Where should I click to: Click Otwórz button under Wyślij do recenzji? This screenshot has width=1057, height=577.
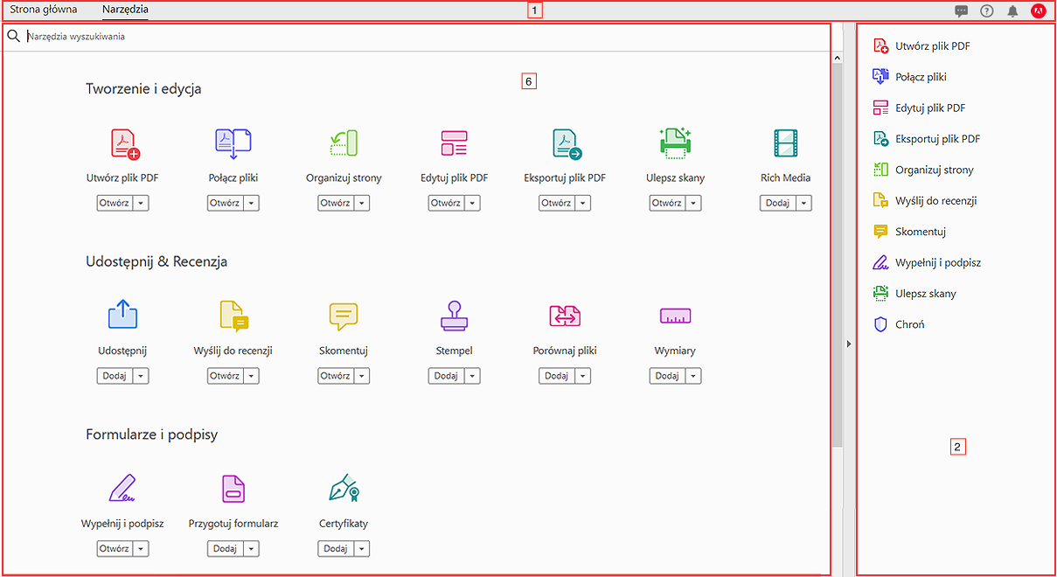224,376
